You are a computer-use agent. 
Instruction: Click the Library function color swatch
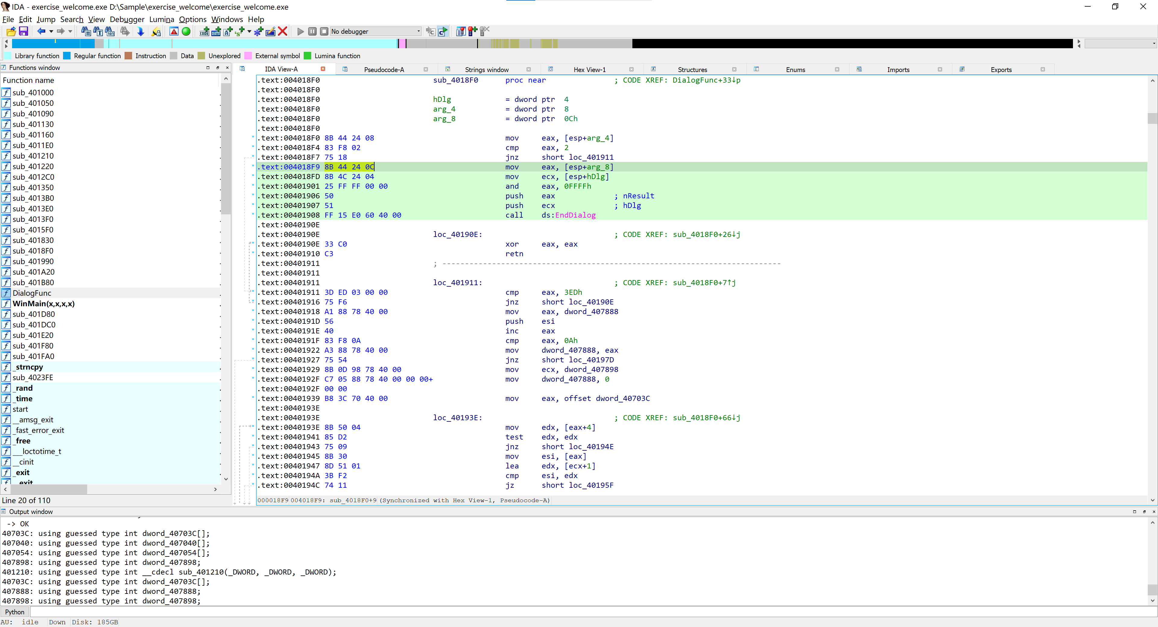click(x=8, y=56)
